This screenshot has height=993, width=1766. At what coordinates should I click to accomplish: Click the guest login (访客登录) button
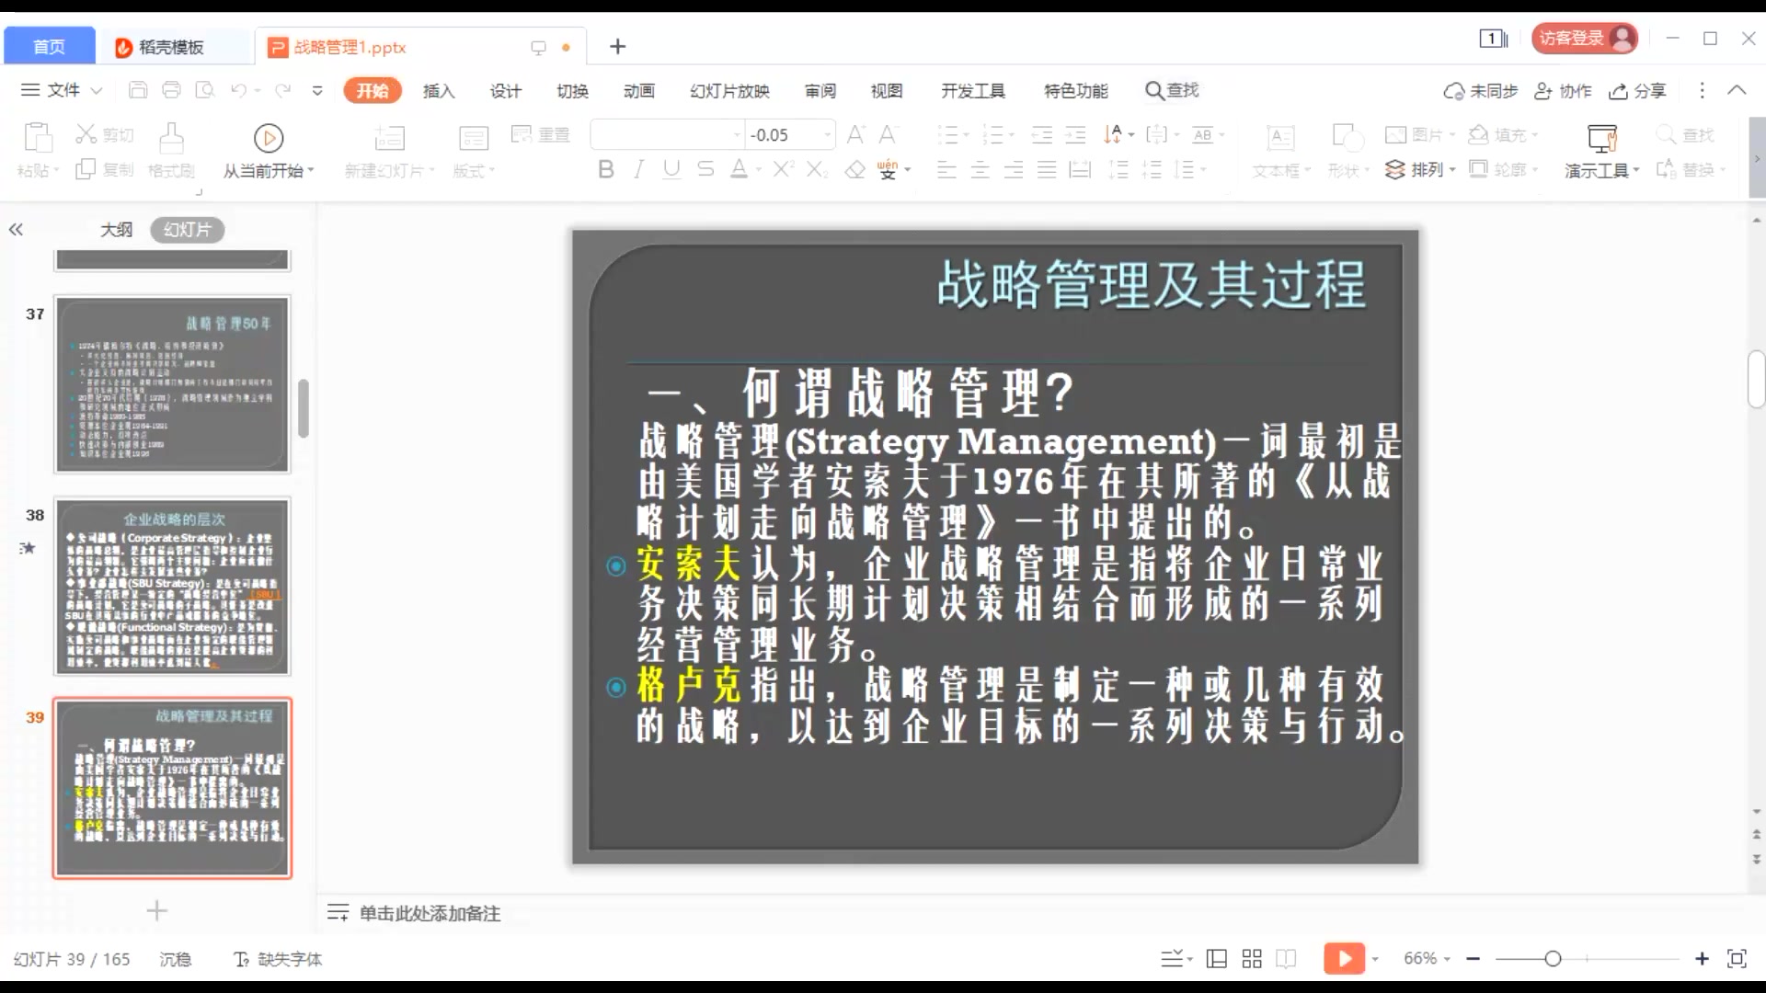coord(1585,38)
